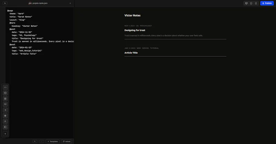
Task: Click the @page line in code
Action: pyautogui.click(x=10, y=11)
